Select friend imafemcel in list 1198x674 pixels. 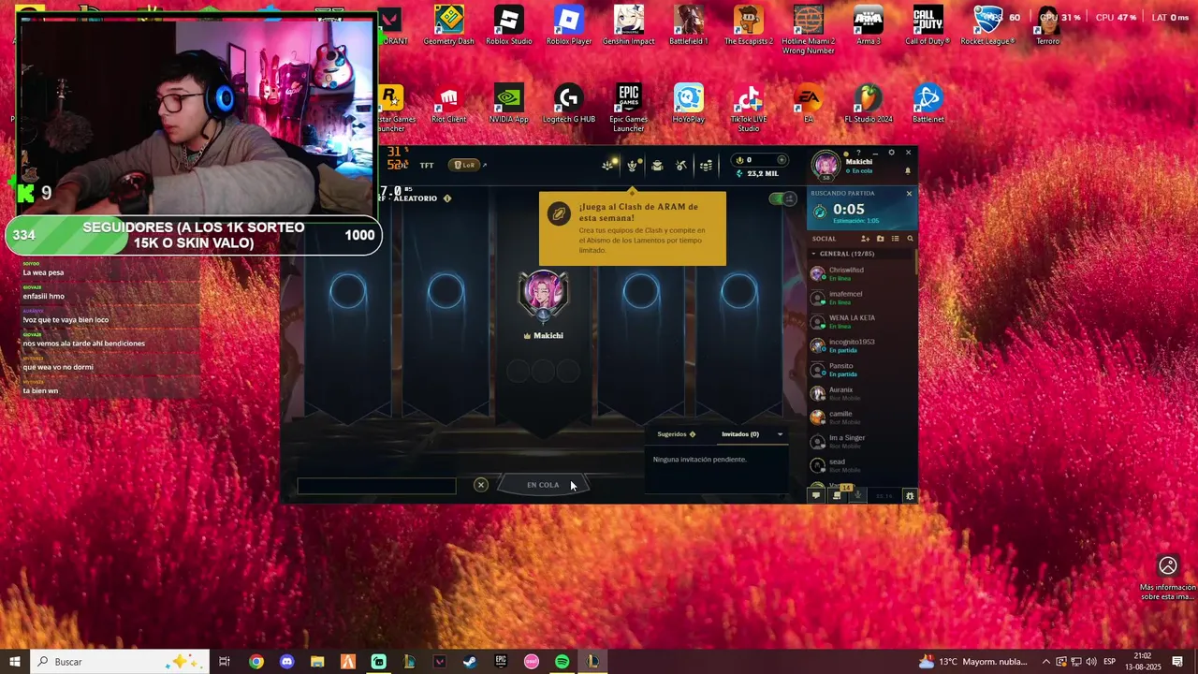(862, 298)
